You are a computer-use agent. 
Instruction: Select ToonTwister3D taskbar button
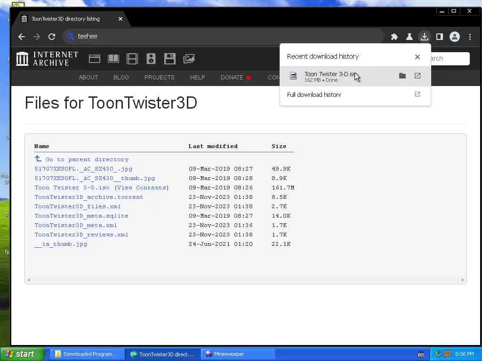point(162,354)
